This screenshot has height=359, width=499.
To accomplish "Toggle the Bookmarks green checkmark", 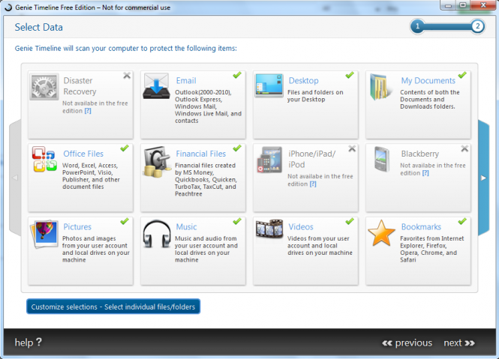I will (462, 221).
